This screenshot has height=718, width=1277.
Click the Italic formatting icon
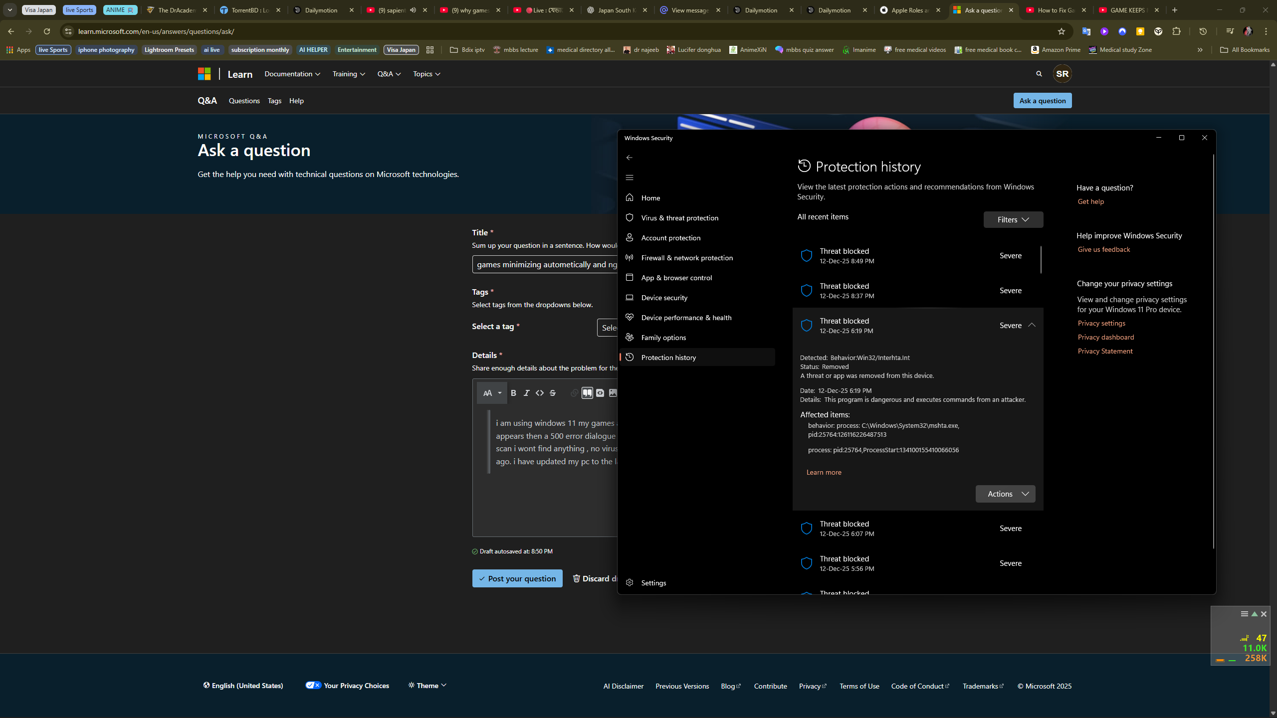coord(526,393)
